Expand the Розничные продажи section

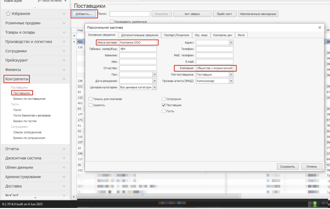click(x=35, y=23)
